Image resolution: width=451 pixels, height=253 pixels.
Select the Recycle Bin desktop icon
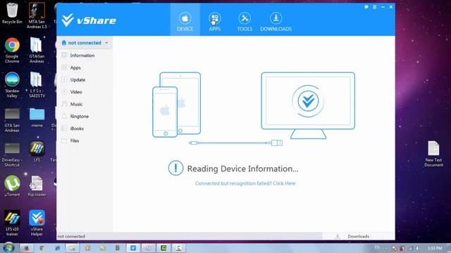12,13
